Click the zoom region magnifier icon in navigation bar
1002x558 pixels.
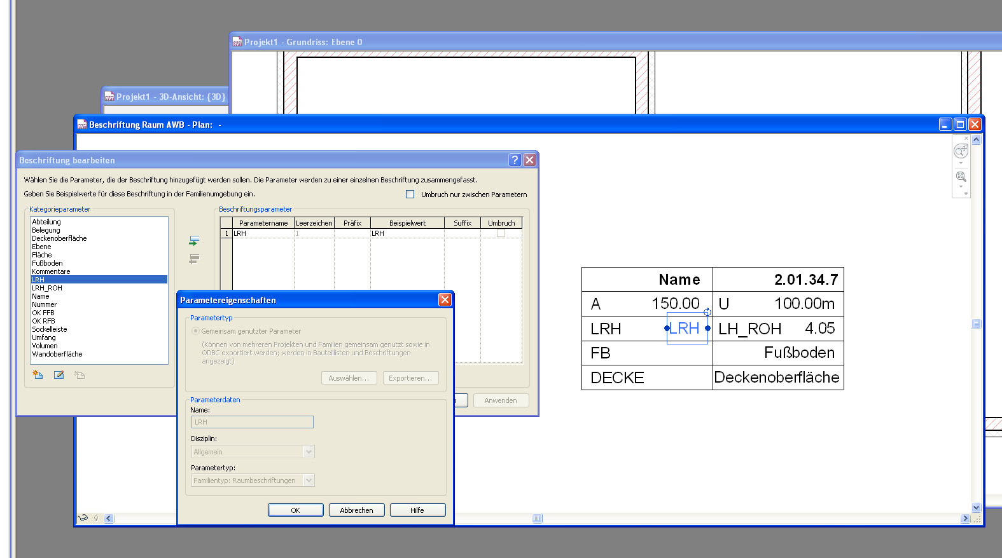pyautogui.click(x=961, y=177)
